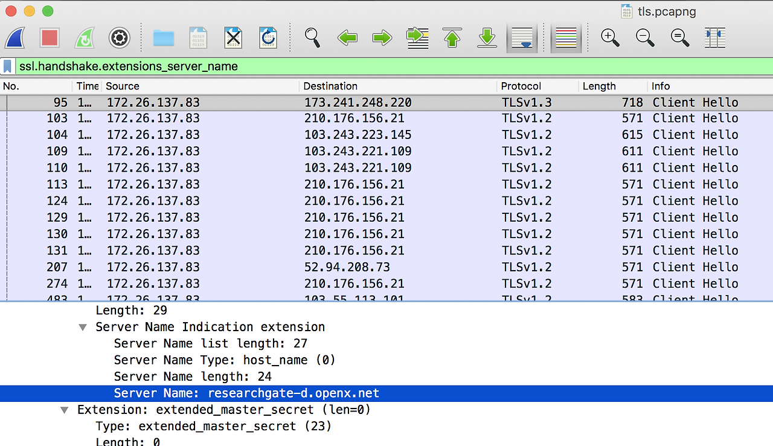
Task: Close this capture file
Action: [x=233, y=38]
